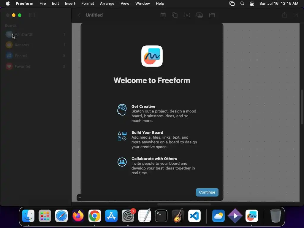Open the File menu
Screen dimensions: 304x228
(x=43, y=3)
